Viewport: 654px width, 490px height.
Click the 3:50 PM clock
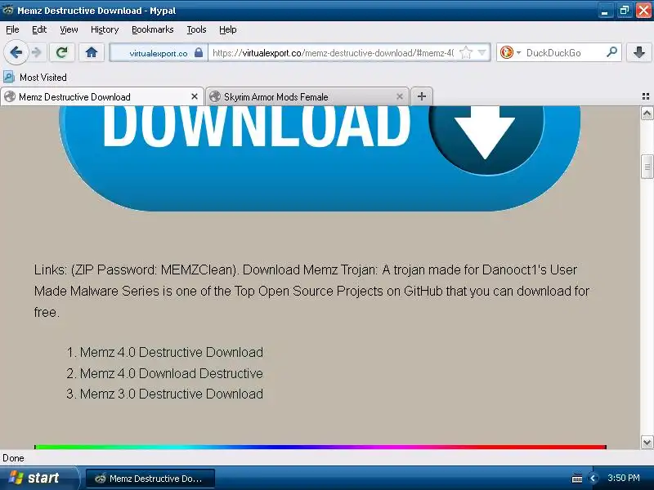(624, 478)
